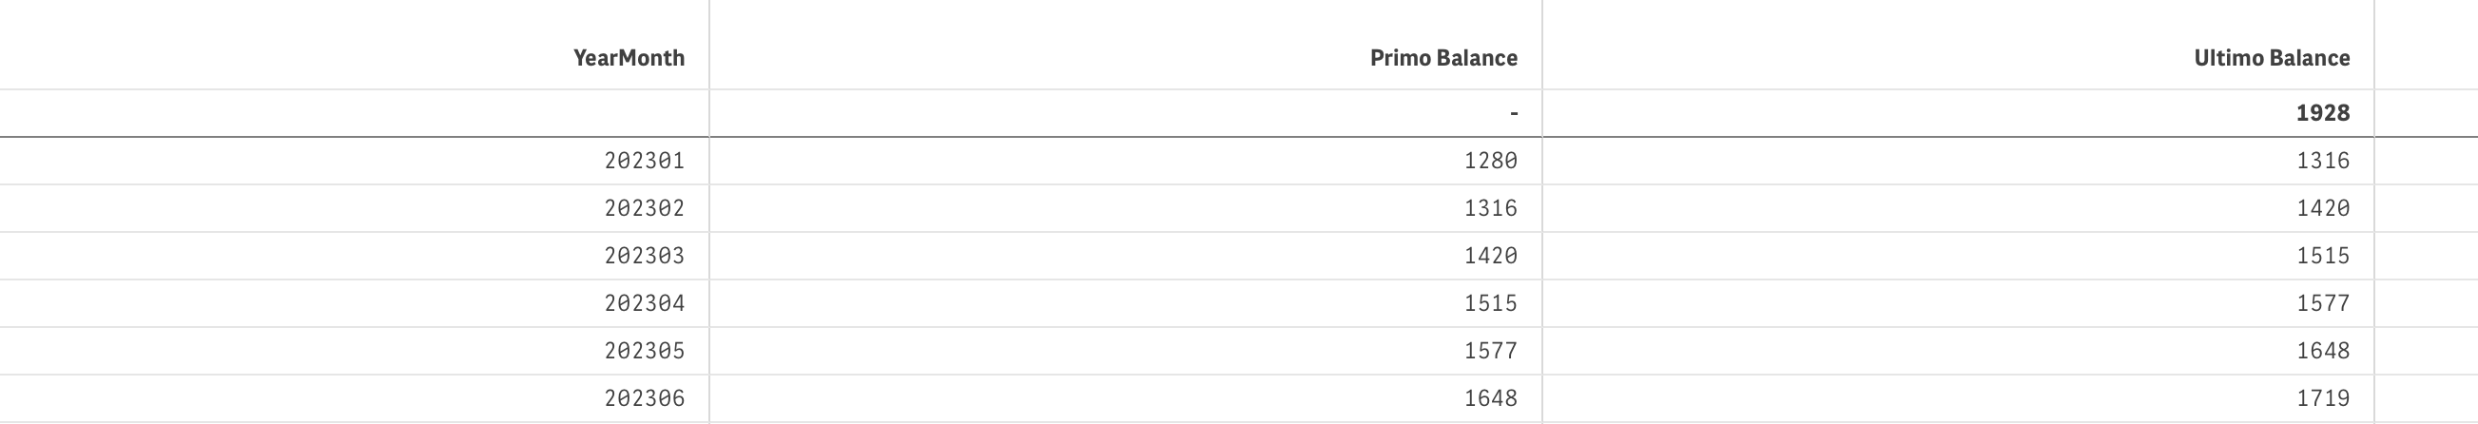2478x424 pixels.
Task: Select YearMonth value 202304
Action: tap(645, 304)
